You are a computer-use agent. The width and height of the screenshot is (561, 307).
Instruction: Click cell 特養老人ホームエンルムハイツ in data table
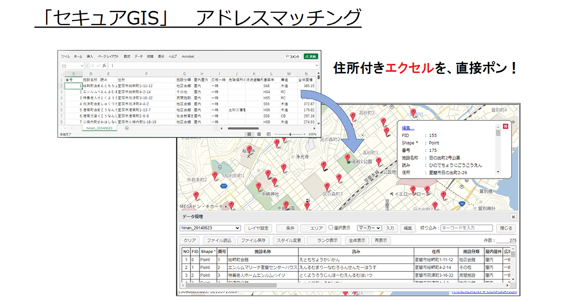262,275
